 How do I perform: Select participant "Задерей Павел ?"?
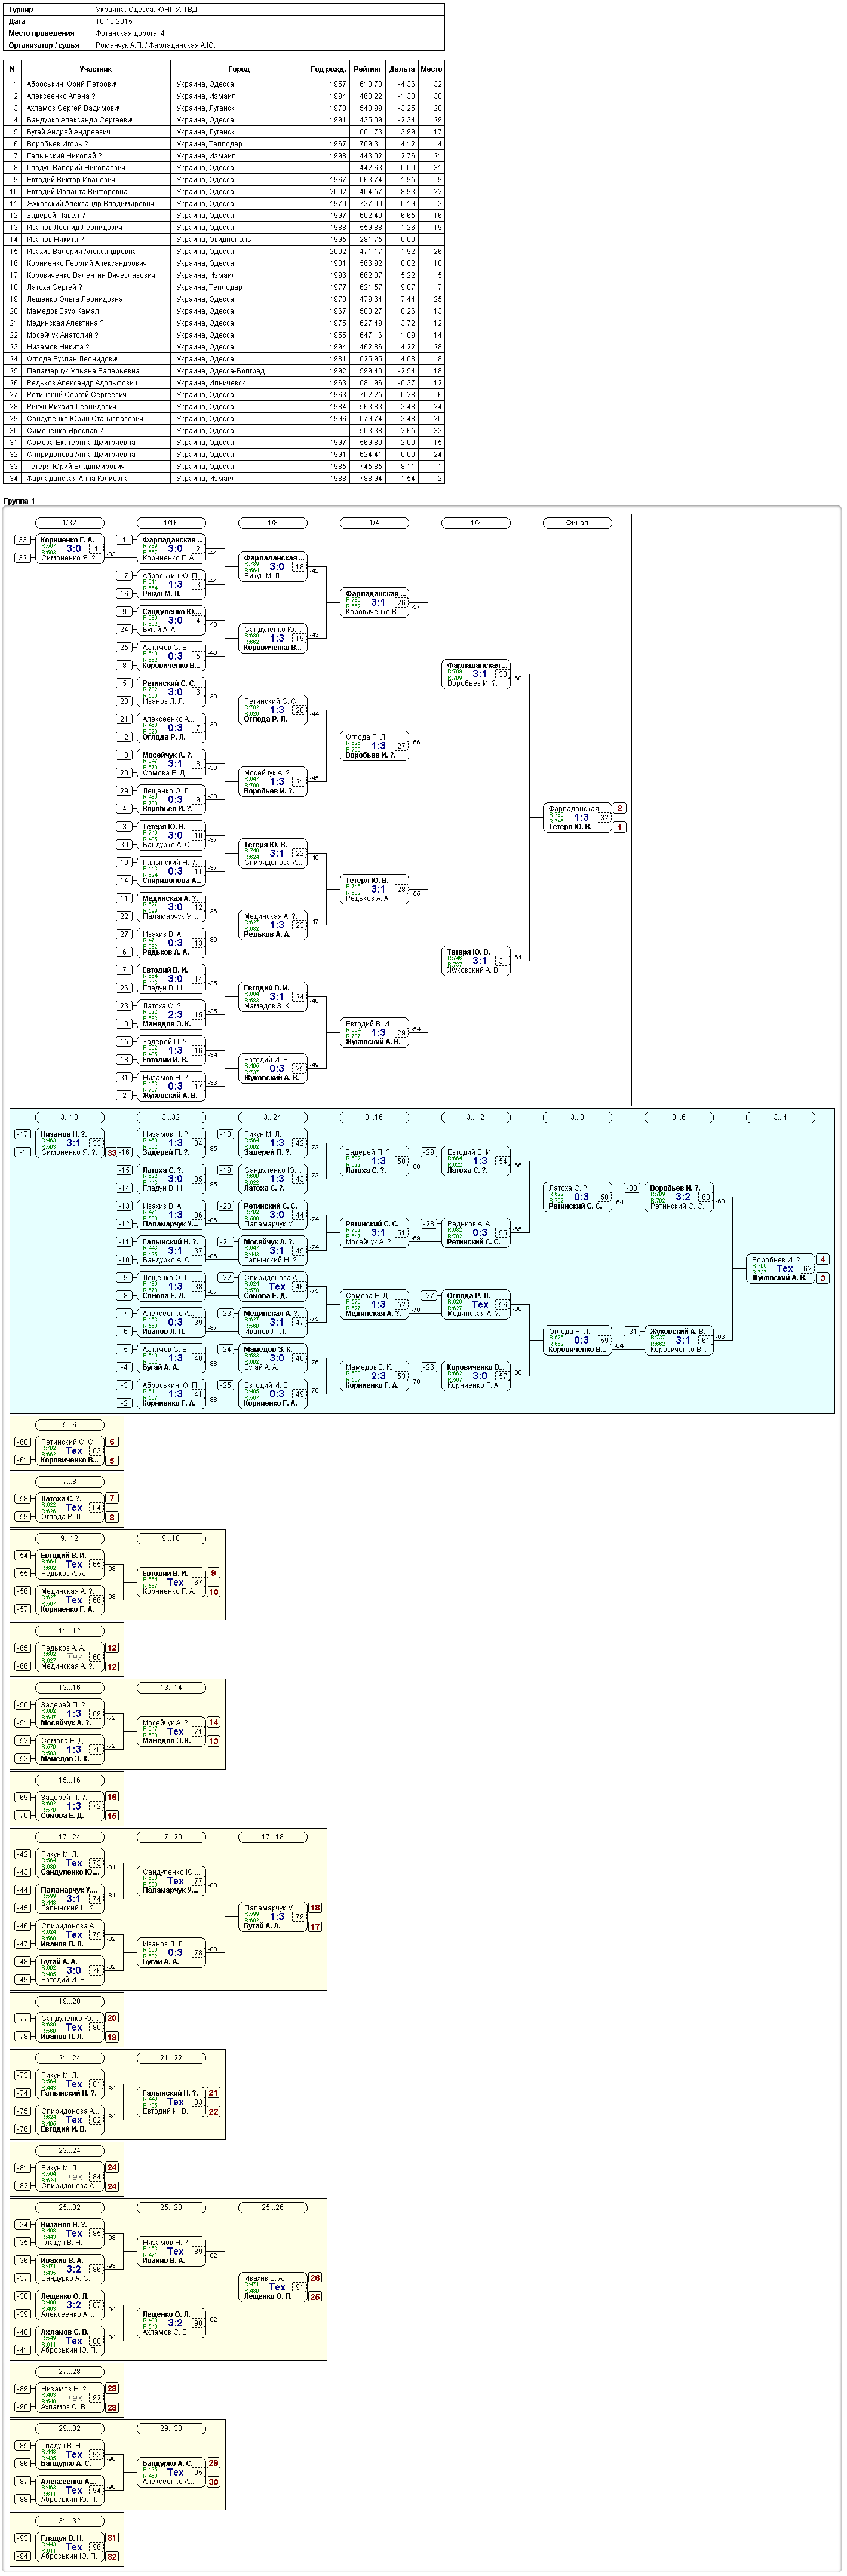click(x=56, y=216)
